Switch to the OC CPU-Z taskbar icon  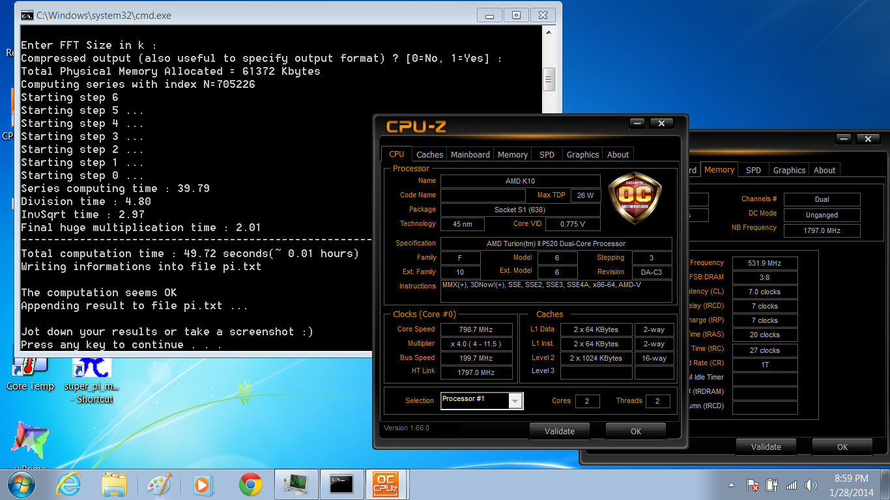[386, 484]
